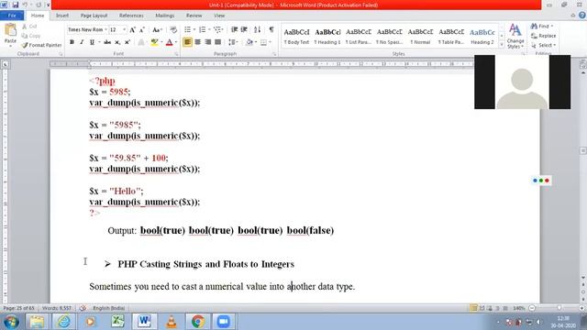Decrease paragraph indent
Screen dimensions: 587x330
235,29
